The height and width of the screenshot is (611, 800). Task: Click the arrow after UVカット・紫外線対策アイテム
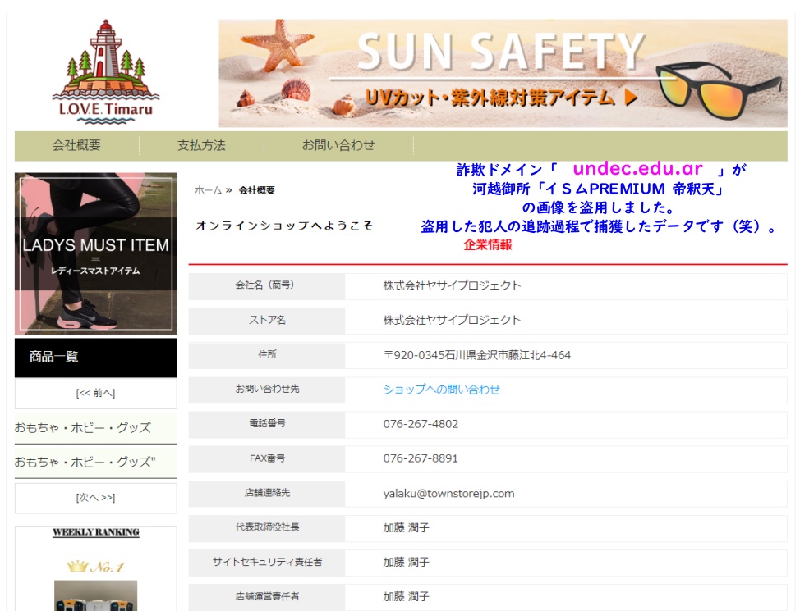point(631,98)
